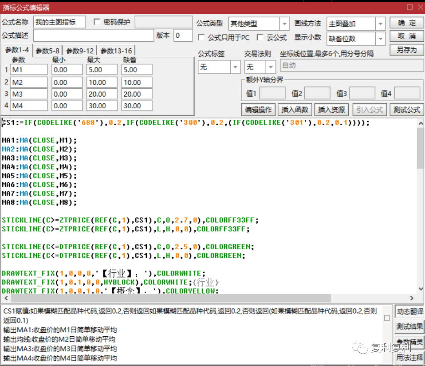Switch to the 参数5-8 tab
Screen dimensions: 425x366
click(47, 51)
